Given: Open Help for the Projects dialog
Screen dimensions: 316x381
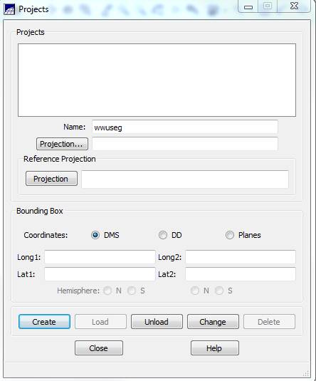Looking at the screenshot, I should (215, 348).
